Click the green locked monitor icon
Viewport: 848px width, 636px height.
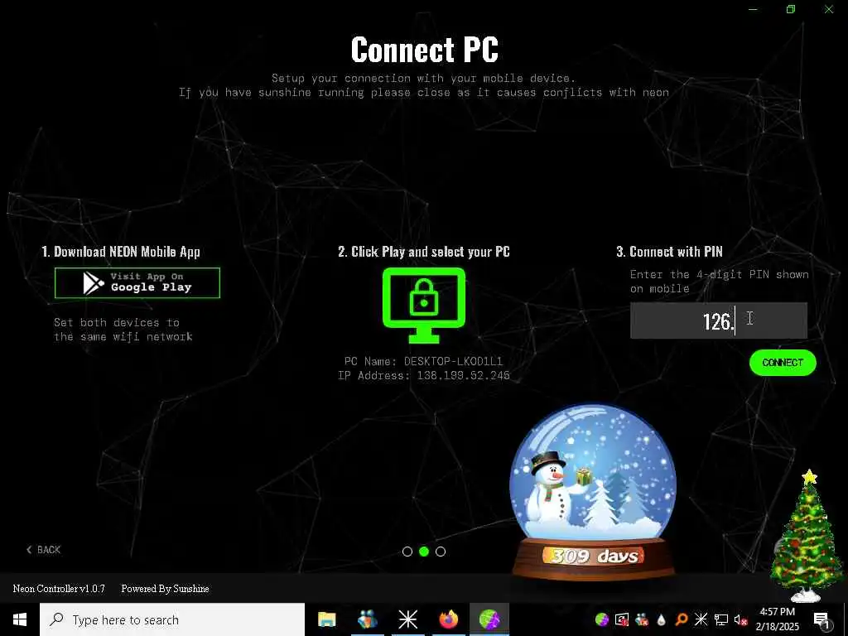click(x=424, y=306)
